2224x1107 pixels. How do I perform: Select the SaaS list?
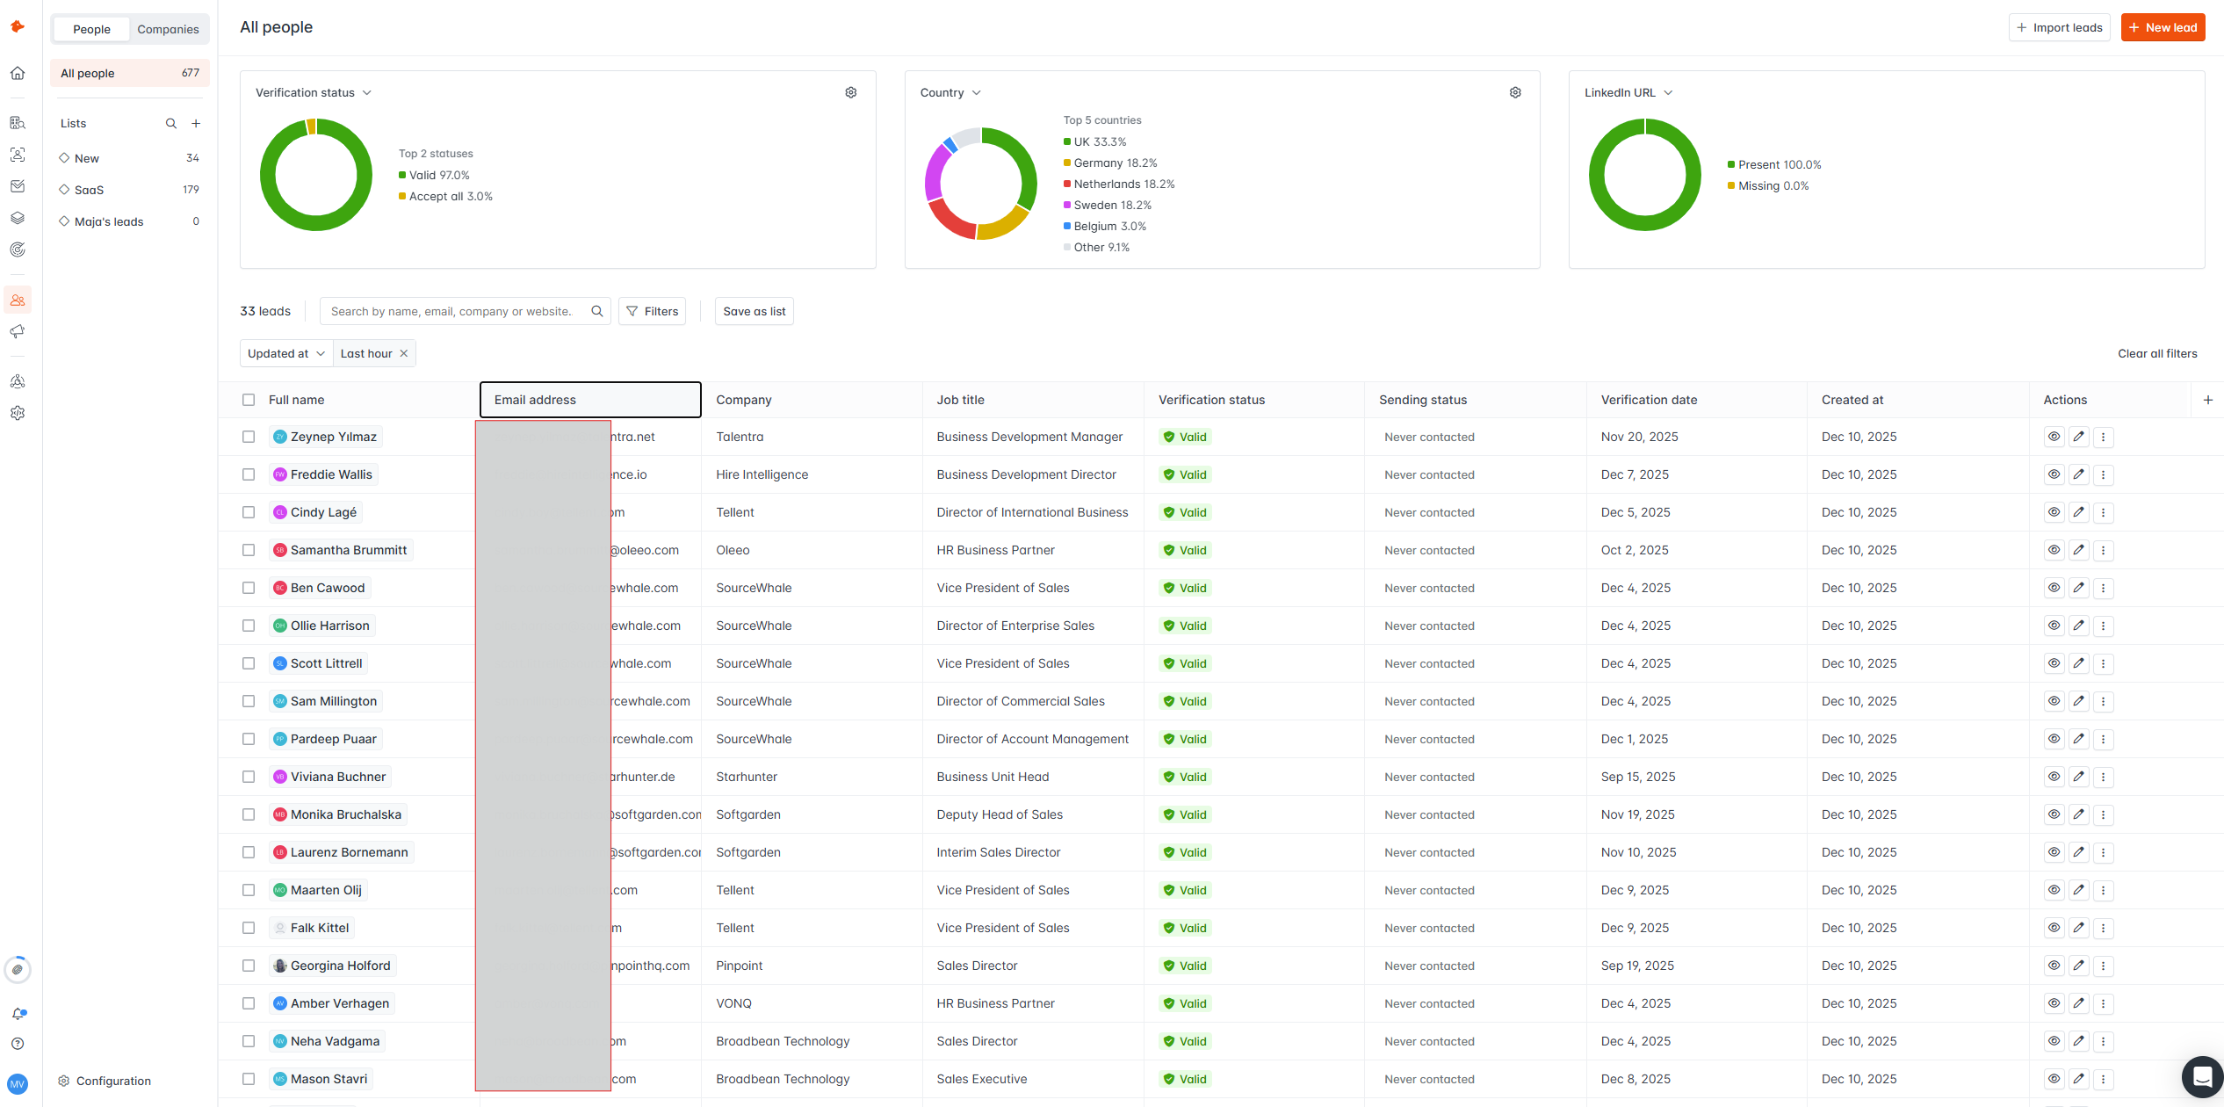[x=89, y=190]
